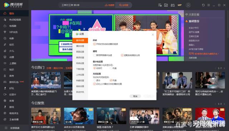This screenshot has width=229, height=131.
Task: Focus the search input field
Action: pyautogui.click(x=81, y=5)
